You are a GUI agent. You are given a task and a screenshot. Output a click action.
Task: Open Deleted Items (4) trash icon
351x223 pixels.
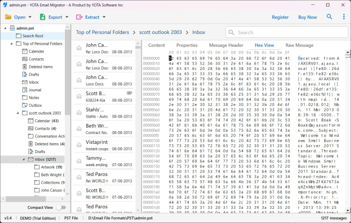click(x=31, y=144)
